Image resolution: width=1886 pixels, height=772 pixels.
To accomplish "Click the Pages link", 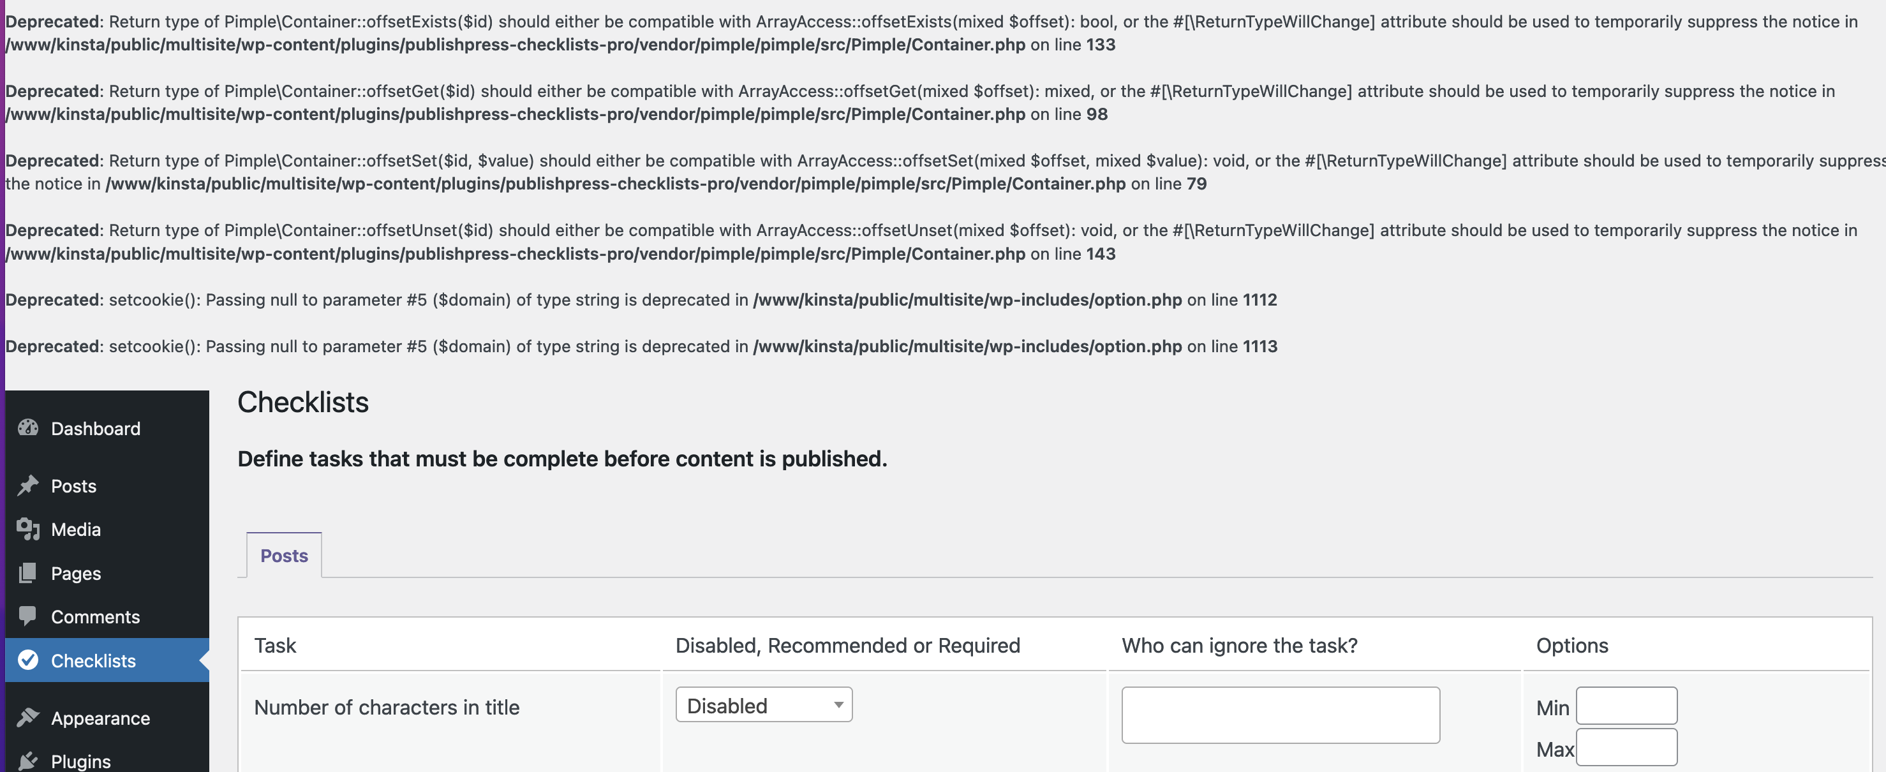I will click(75, 573).
